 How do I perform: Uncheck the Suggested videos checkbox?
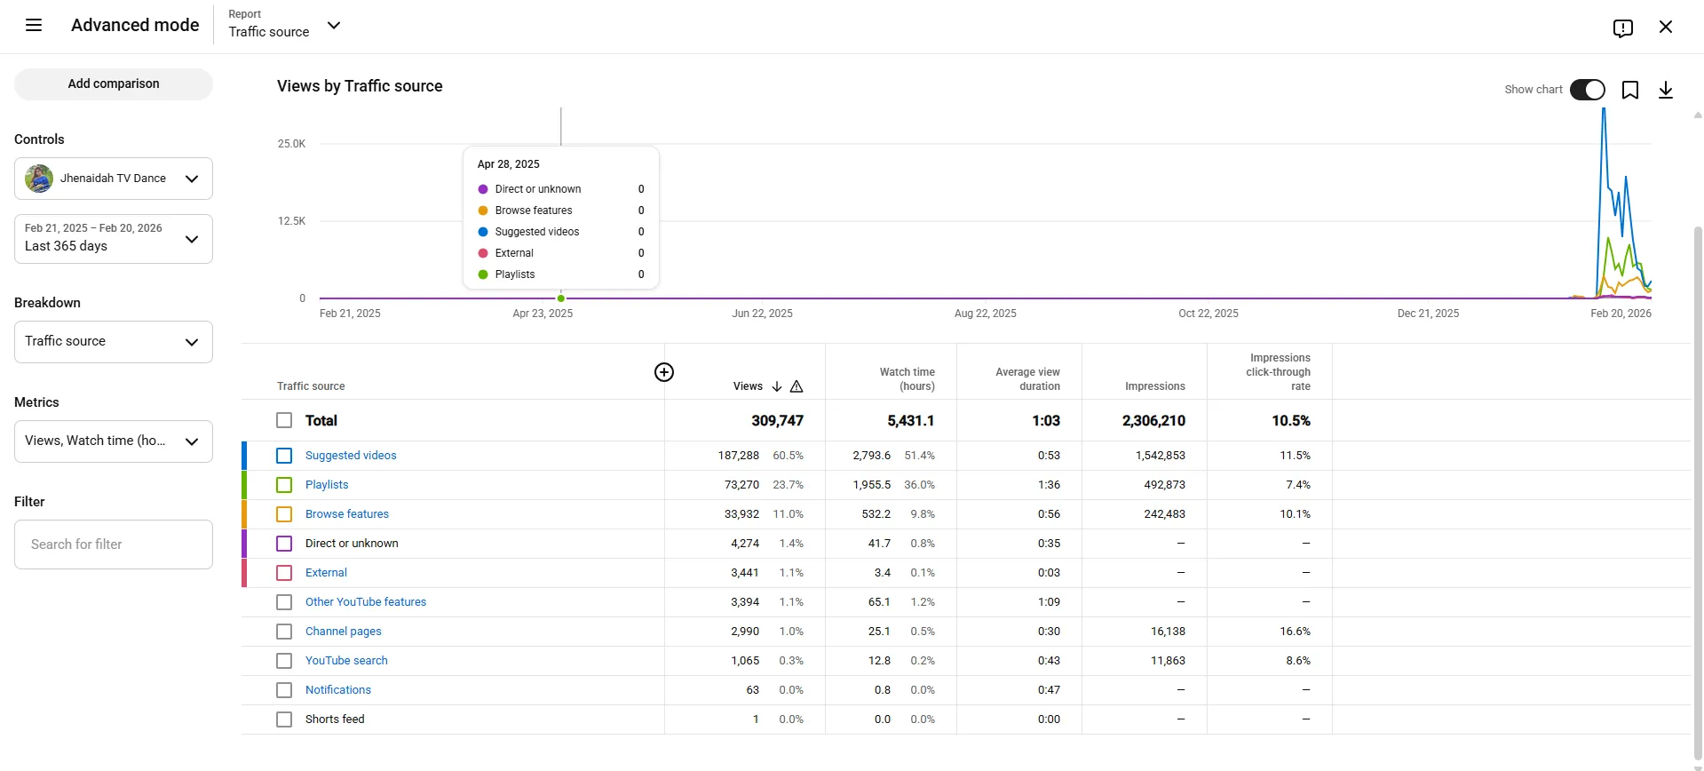coord(284,456)
